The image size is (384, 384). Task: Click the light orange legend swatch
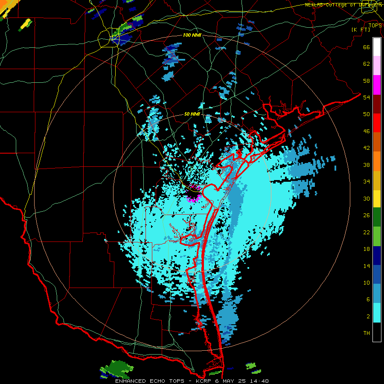377,161
